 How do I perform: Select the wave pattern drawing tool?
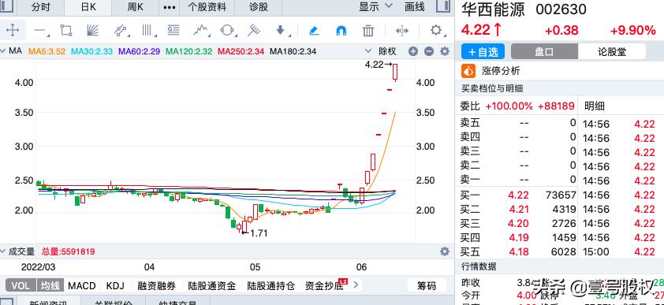coord(201,31)
